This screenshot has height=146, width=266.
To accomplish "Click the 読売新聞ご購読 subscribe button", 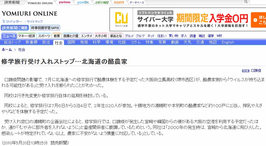I will point(14,28).
